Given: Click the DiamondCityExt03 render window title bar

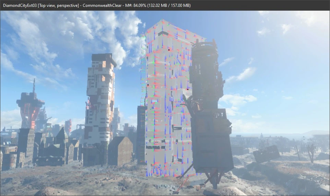Looking at the screenshot, I should (x=165, y=5).
